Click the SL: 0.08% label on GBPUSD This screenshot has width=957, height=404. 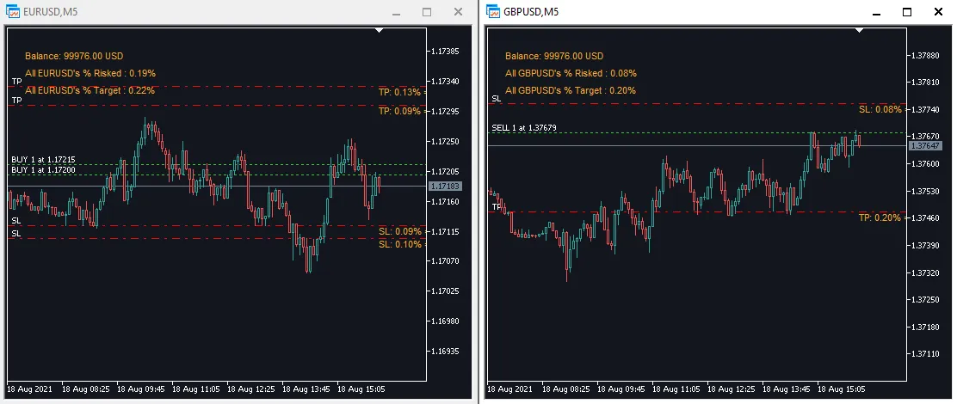click(880, 109)
